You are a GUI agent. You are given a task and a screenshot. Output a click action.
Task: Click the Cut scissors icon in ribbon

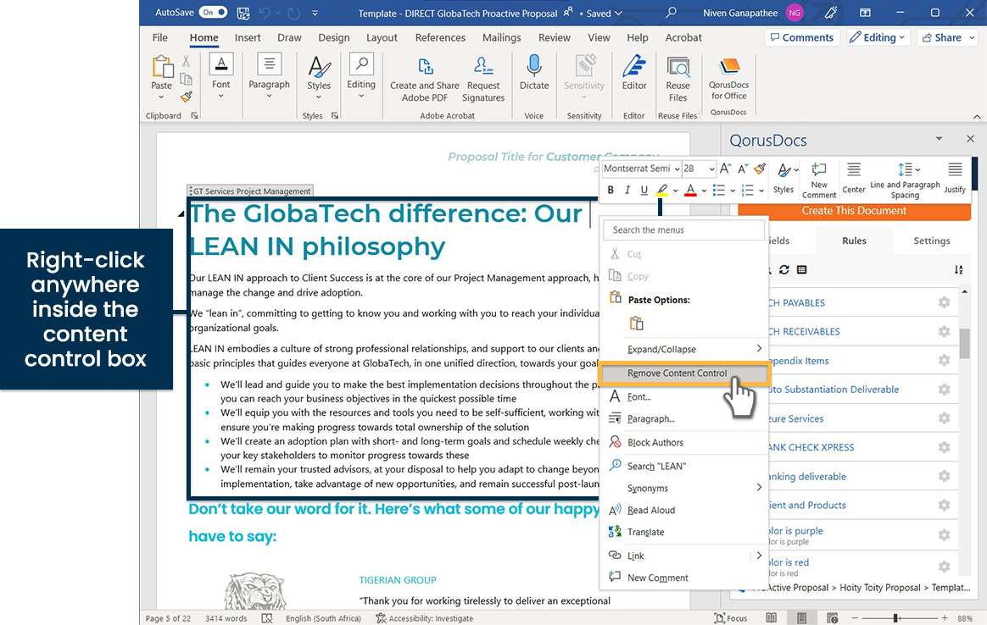tap(186, 61)
